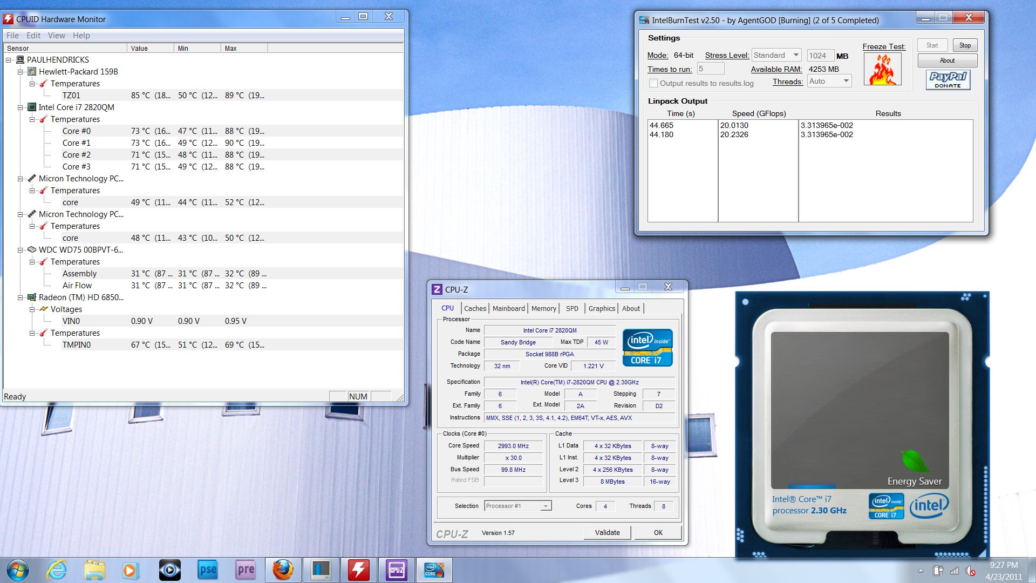The image size is (1036, 583).
Task: Open Internet Explorer from the taskbar
Action: pos(57,570)
